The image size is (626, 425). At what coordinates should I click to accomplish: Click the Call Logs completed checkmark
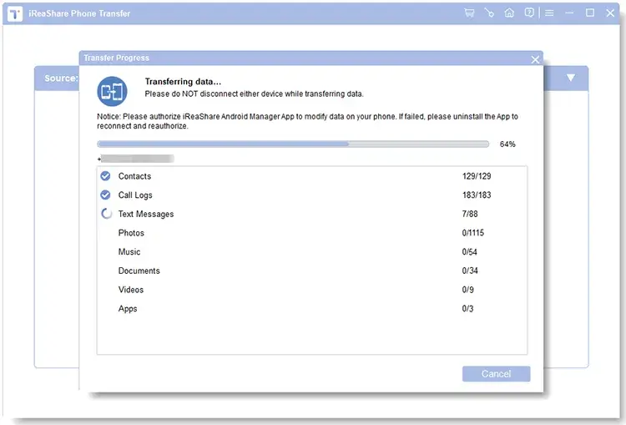coord(105,195)
